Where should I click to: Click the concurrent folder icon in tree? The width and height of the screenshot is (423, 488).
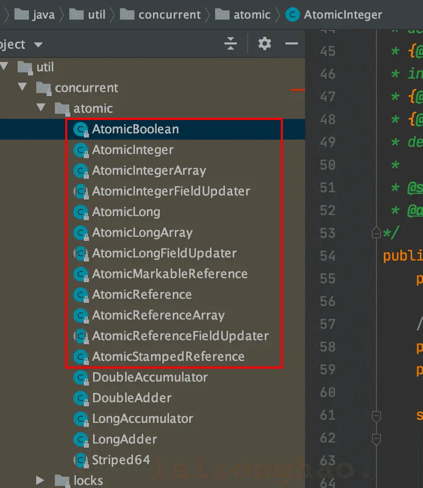43,88
